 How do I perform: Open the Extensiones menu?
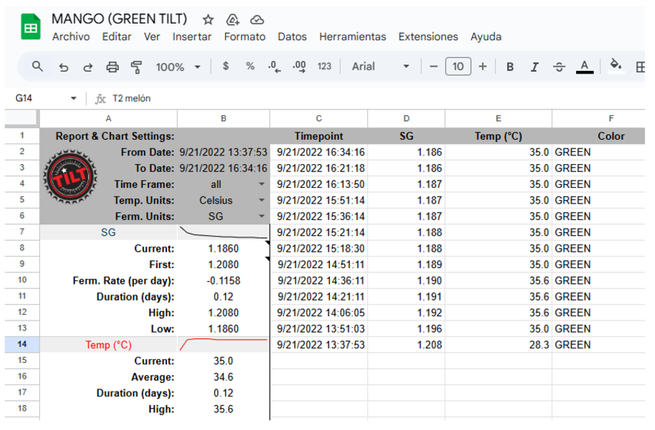click(428, 37)
